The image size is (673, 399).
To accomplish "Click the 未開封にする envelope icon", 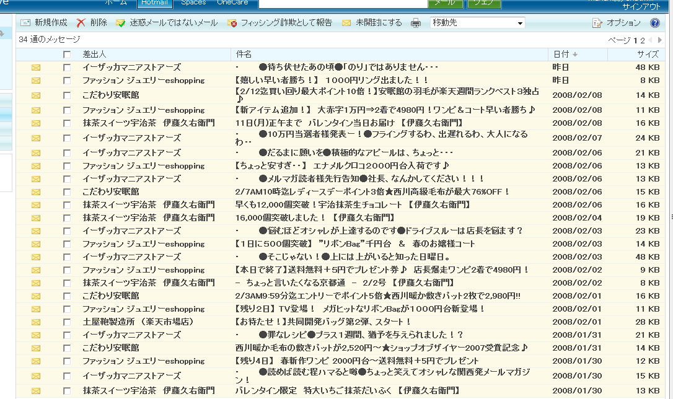I will [346, 23].
